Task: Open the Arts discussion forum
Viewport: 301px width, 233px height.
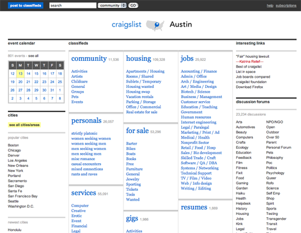Action: point(239,122)
